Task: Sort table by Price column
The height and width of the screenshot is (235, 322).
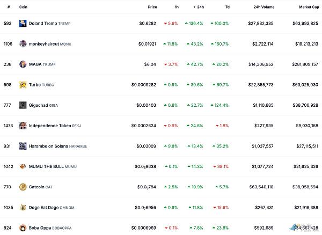Action: [x=152, y=7]
